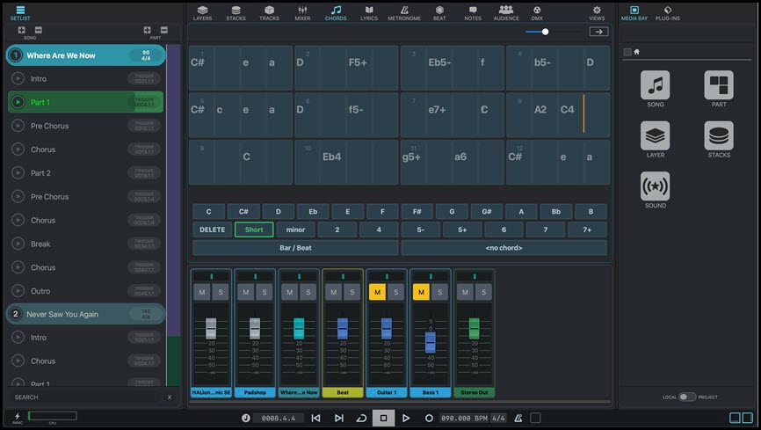Mute the HALion Sonic SE channel
761x430 pixels.
[x=202, y=292]
